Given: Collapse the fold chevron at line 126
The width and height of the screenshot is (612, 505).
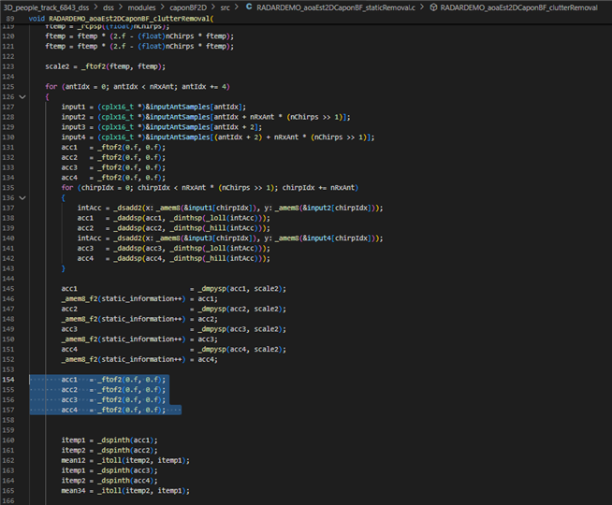Looking at the screenshot, I should (x=22, y=96).
